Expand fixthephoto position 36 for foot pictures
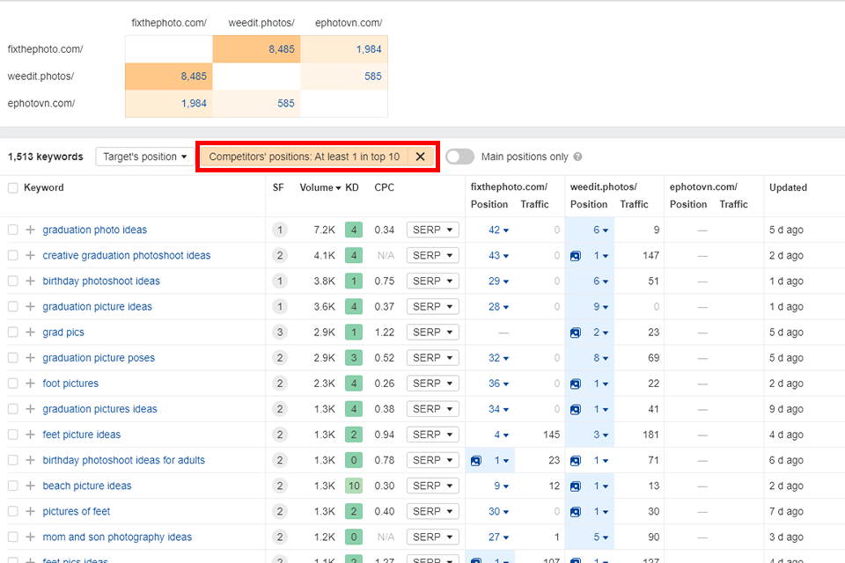The height and width of the screenshot is (563, 845). tap(498, 383)
